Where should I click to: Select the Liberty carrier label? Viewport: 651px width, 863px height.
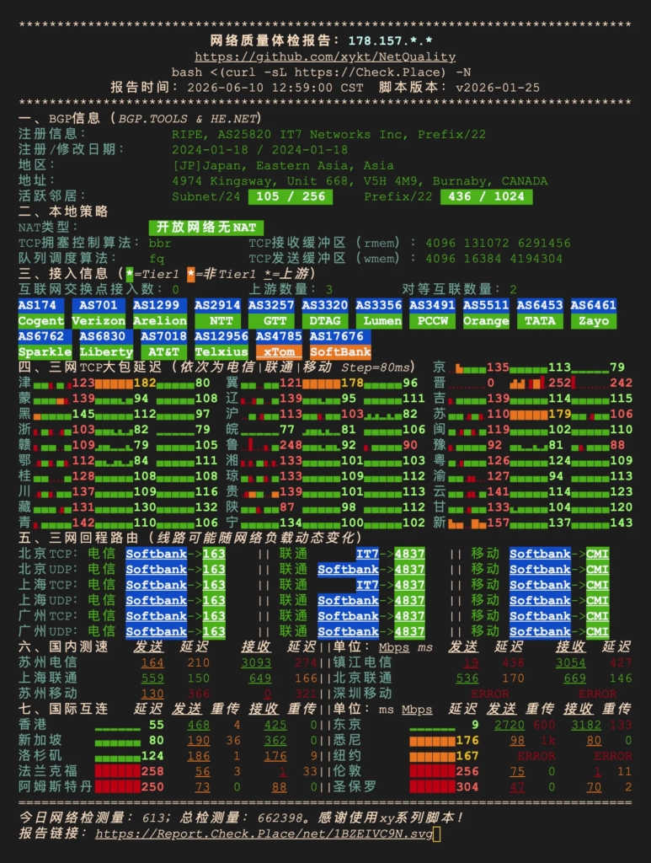point(106,351)
